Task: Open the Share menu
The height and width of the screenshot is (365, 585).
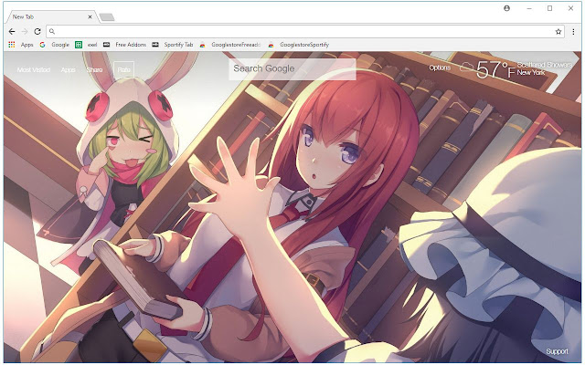Action: click(x=95, y=69)
